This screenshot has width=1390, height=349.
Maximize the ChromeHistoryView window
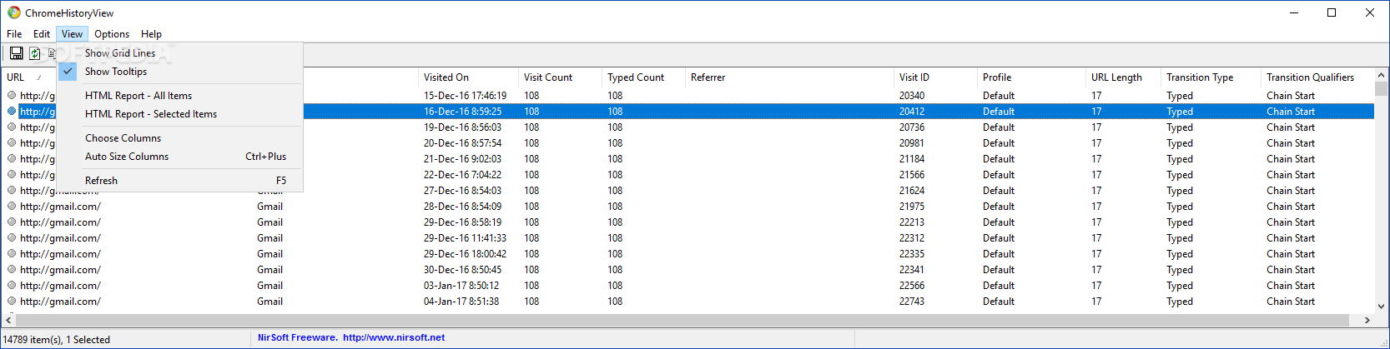coord(1332,12)
